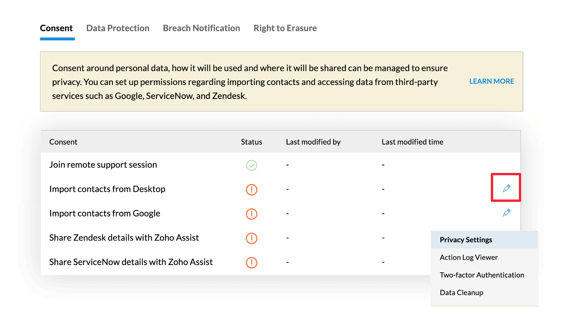Viewport: 562px width, 318px height.
Task: Click the warning icon for Import contacts from Google
Action: coord(252,214)
